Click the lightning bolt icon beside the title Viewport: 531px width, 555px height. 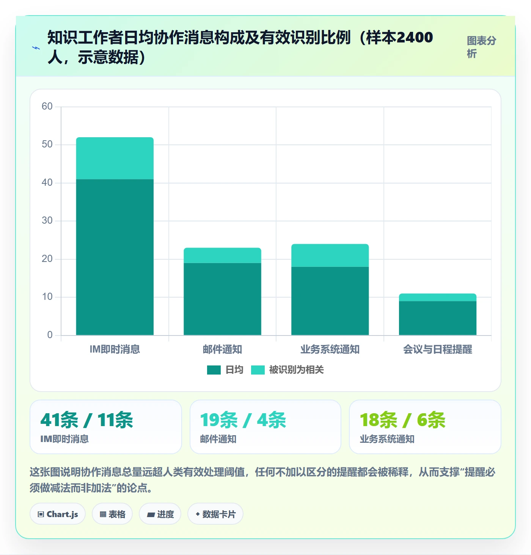(36, 48)
